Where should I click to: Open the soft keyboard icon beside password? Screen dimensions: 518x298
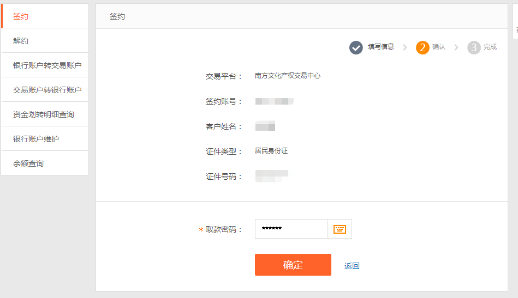coord(340,229)
